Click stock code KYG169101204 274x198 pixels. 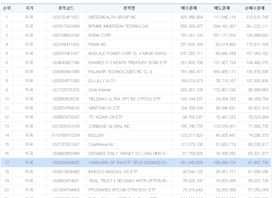[66, 135]
